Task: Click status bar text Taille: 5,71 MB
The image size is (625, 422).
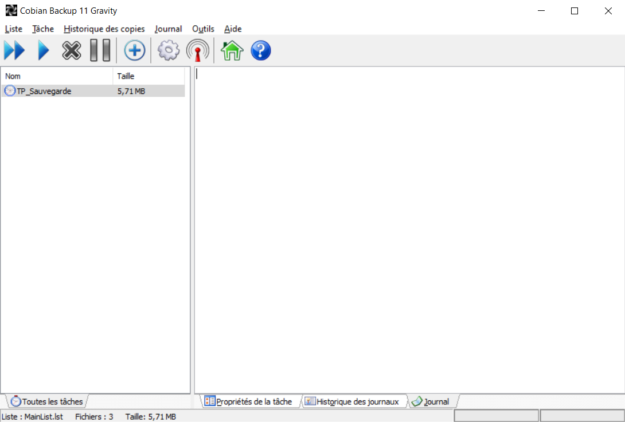Action: click(151, 417)
